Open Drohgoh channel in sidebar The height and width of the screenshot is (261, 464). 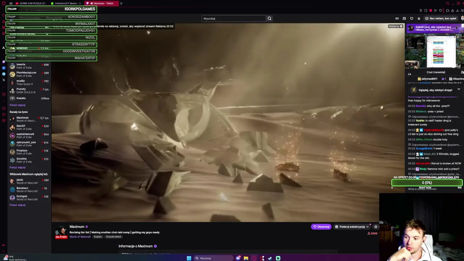click(29, 198)
